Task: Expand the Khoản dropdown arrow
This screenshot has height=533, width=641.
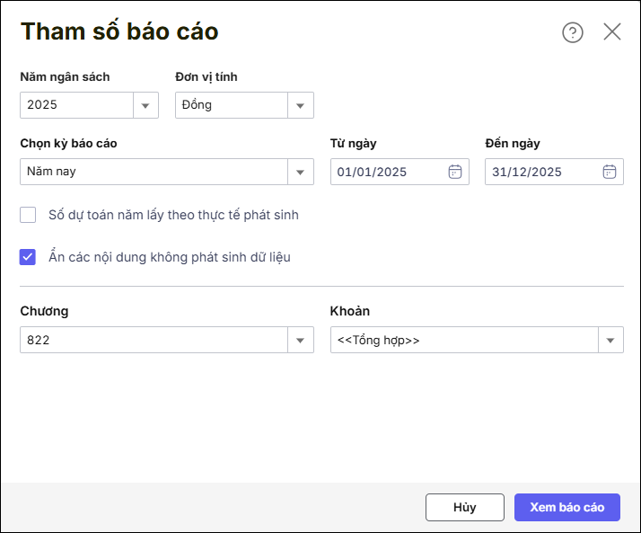Action: 610,340
